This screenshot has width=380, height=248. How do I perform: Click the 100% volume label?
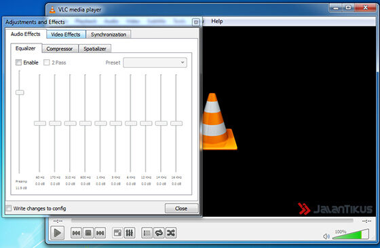341,232
